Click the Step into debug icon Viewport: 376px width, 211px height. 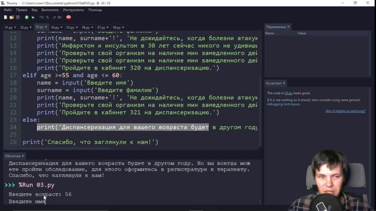tap(48, 17)
